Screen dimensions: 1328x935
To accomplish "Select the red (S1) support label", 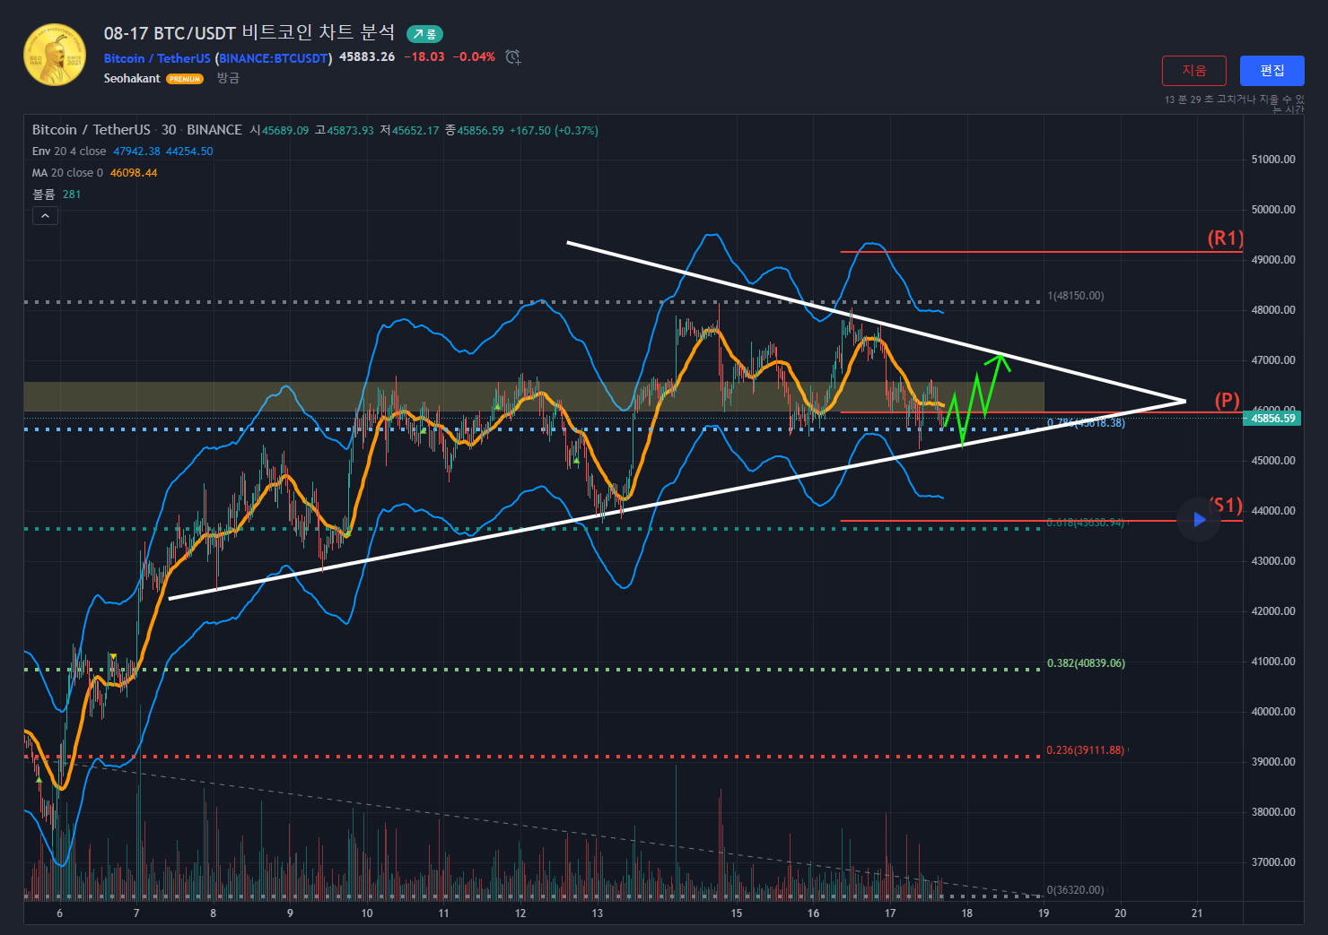I will 1227,505.
